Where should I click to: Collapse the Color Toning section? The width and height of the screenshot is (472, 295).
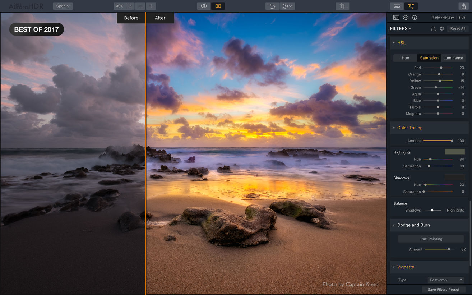(x=393, y=128)
